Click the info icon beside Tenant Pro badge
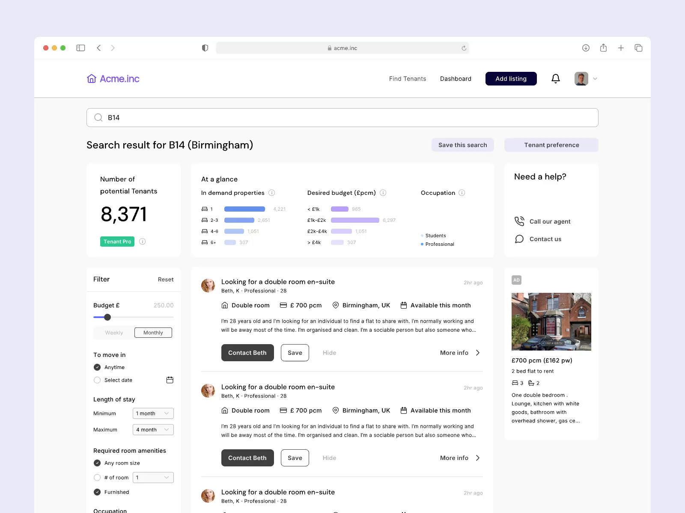The image size is (685, 513). click(142, 242)
